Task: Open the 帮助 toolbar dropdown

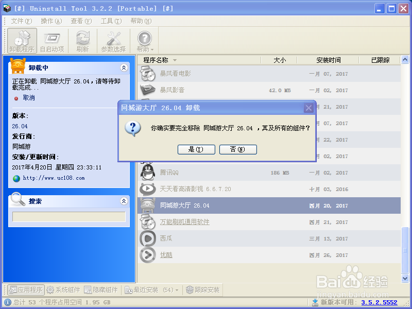Action: pyautogui.click(x=145, y=41)
